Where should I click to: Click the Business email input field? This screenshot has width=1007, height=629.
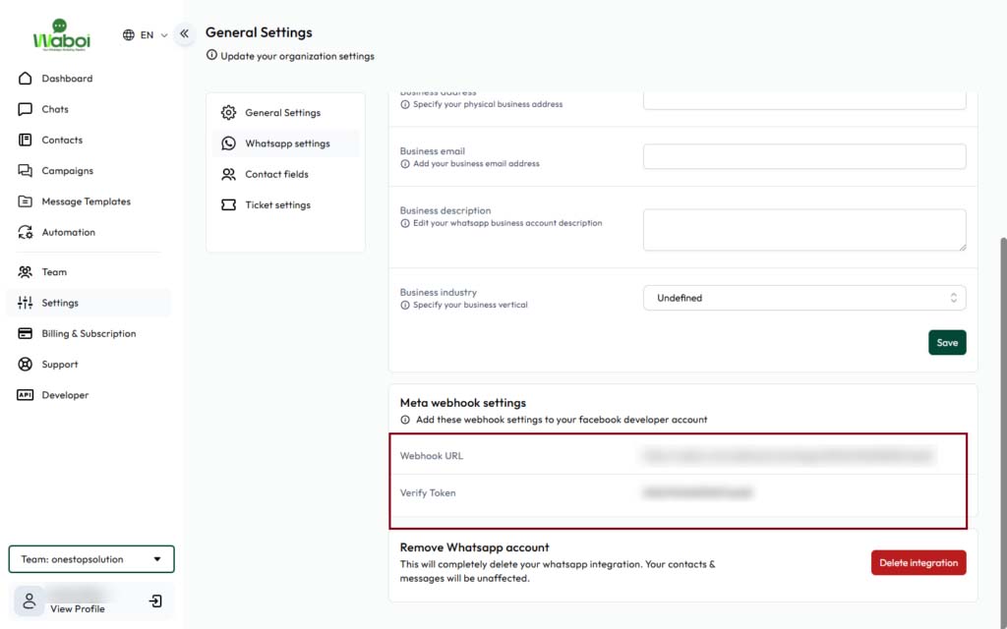coord(803,157)
